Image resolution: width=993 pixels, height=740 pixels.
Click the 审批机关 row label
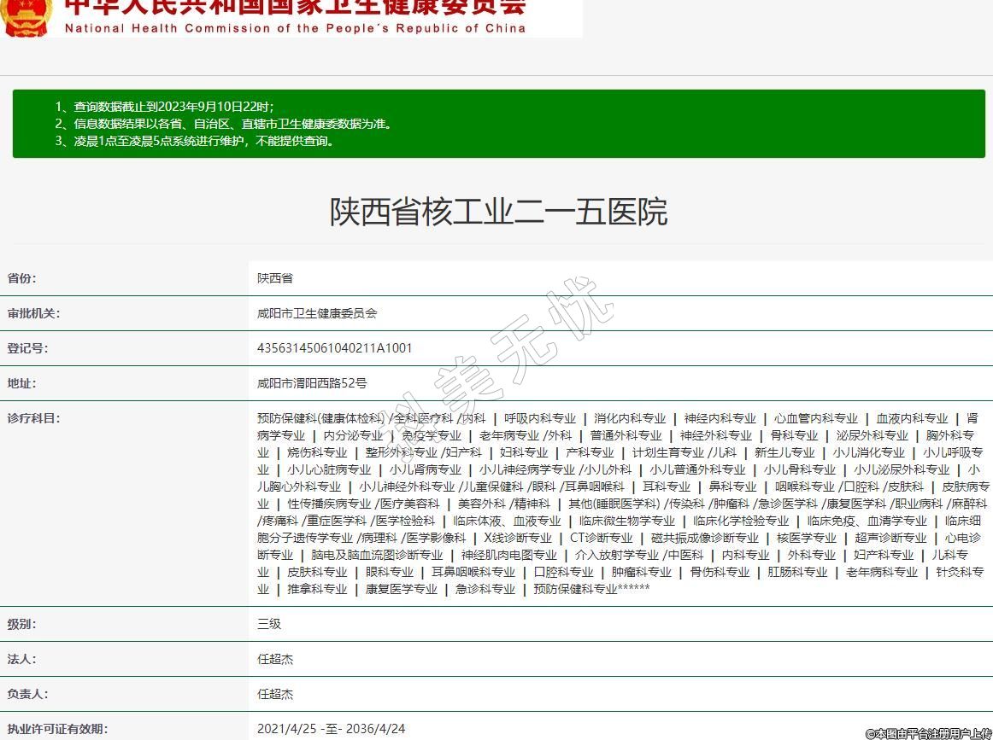pyautogui.click(x=34, y=313)
